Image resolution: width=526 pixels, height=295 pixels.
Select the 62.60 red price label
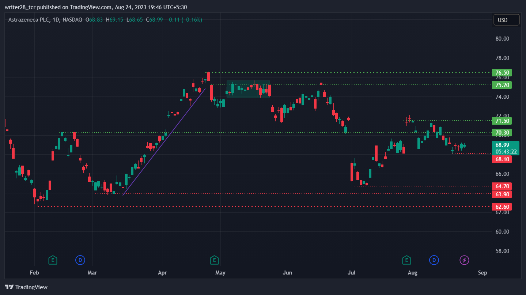pos(502,207)
